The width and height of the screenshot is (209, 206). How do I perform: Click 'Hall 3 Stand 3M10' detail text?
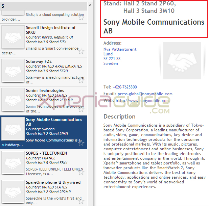149,11
